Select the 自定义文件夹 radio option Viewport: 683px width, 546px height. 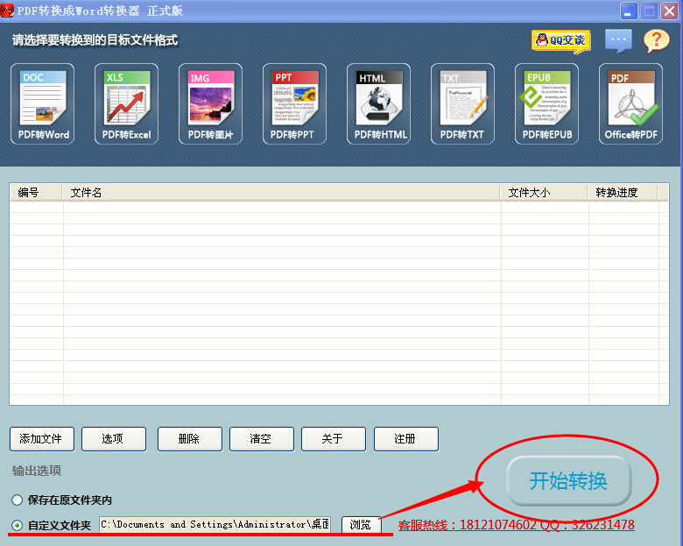click(x=18, y=525)
